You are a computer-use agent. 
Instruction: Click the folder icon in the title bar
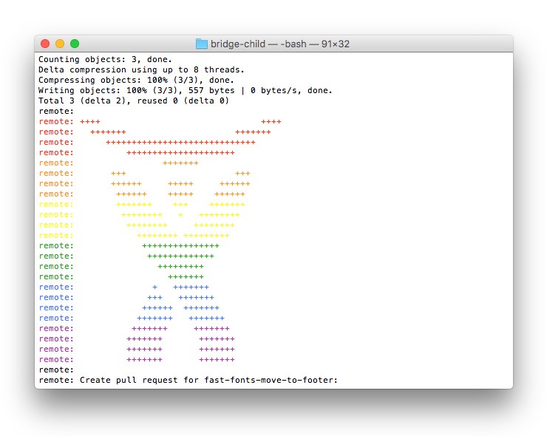202,44
